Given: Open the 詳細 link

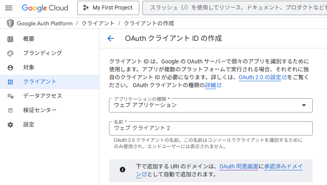Looking at the screenshot, I should (210, 85).
